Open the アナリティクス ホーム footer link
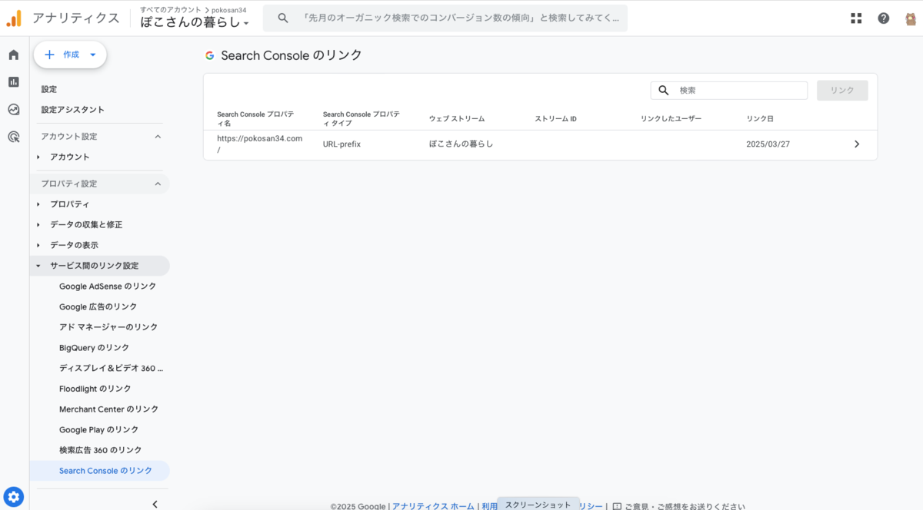Viewport: 923px width, 510px height. click(433, 506)
